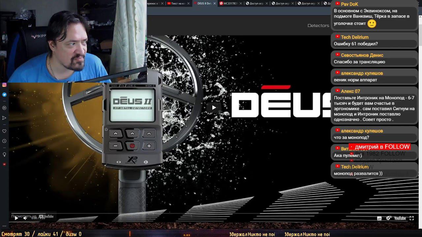Click the viewers and likes counter text
This screenshot has width=422, height=237.
click(x=41, y=234)
